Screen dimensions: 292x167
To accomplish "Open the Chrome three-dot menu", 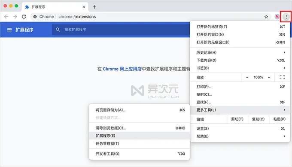I will point(286,17).
